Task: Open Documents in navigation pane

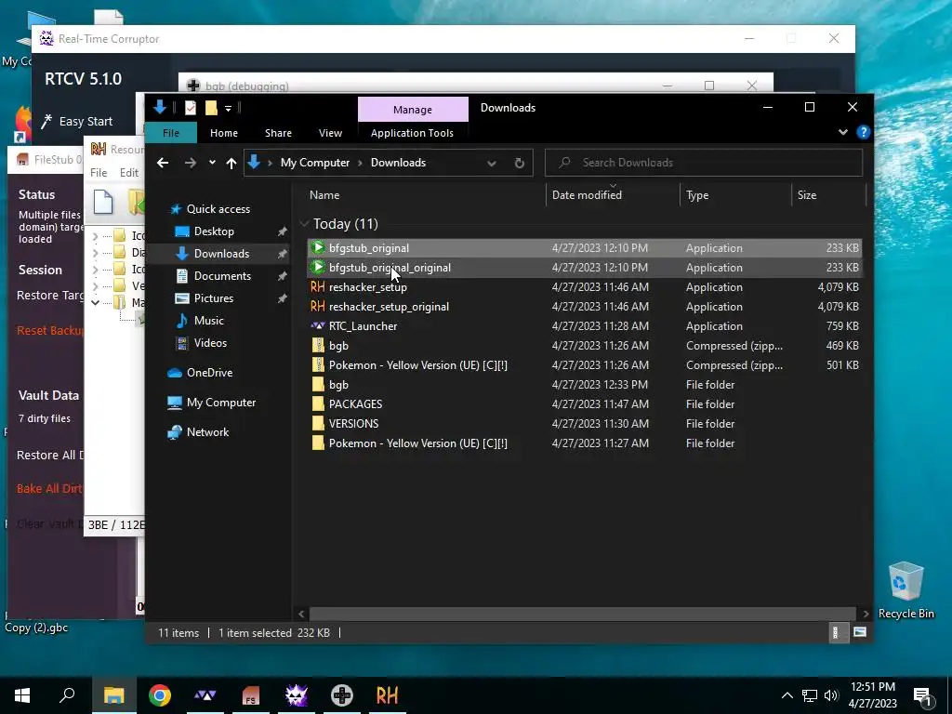Action: pos(214,275)
